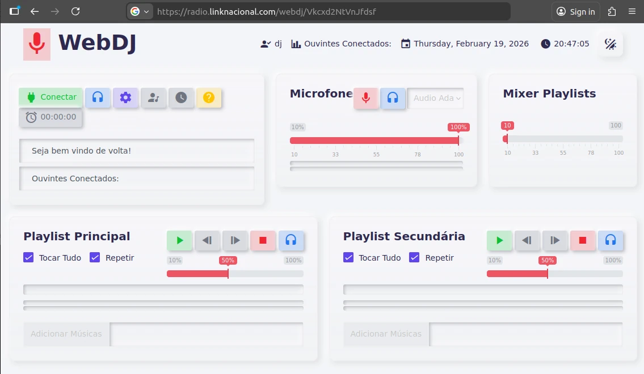Screen dimensions: 644x374
Task: Open the yellow help question mark
Action: pos(208,97)
